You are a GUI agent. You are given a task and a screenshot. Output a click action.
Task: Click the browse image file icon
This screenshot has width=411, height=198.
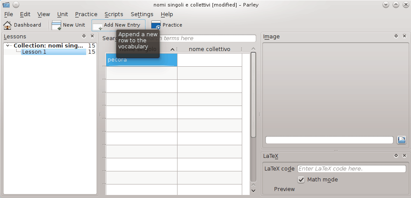pyautogui.click(x=402, y=140)
